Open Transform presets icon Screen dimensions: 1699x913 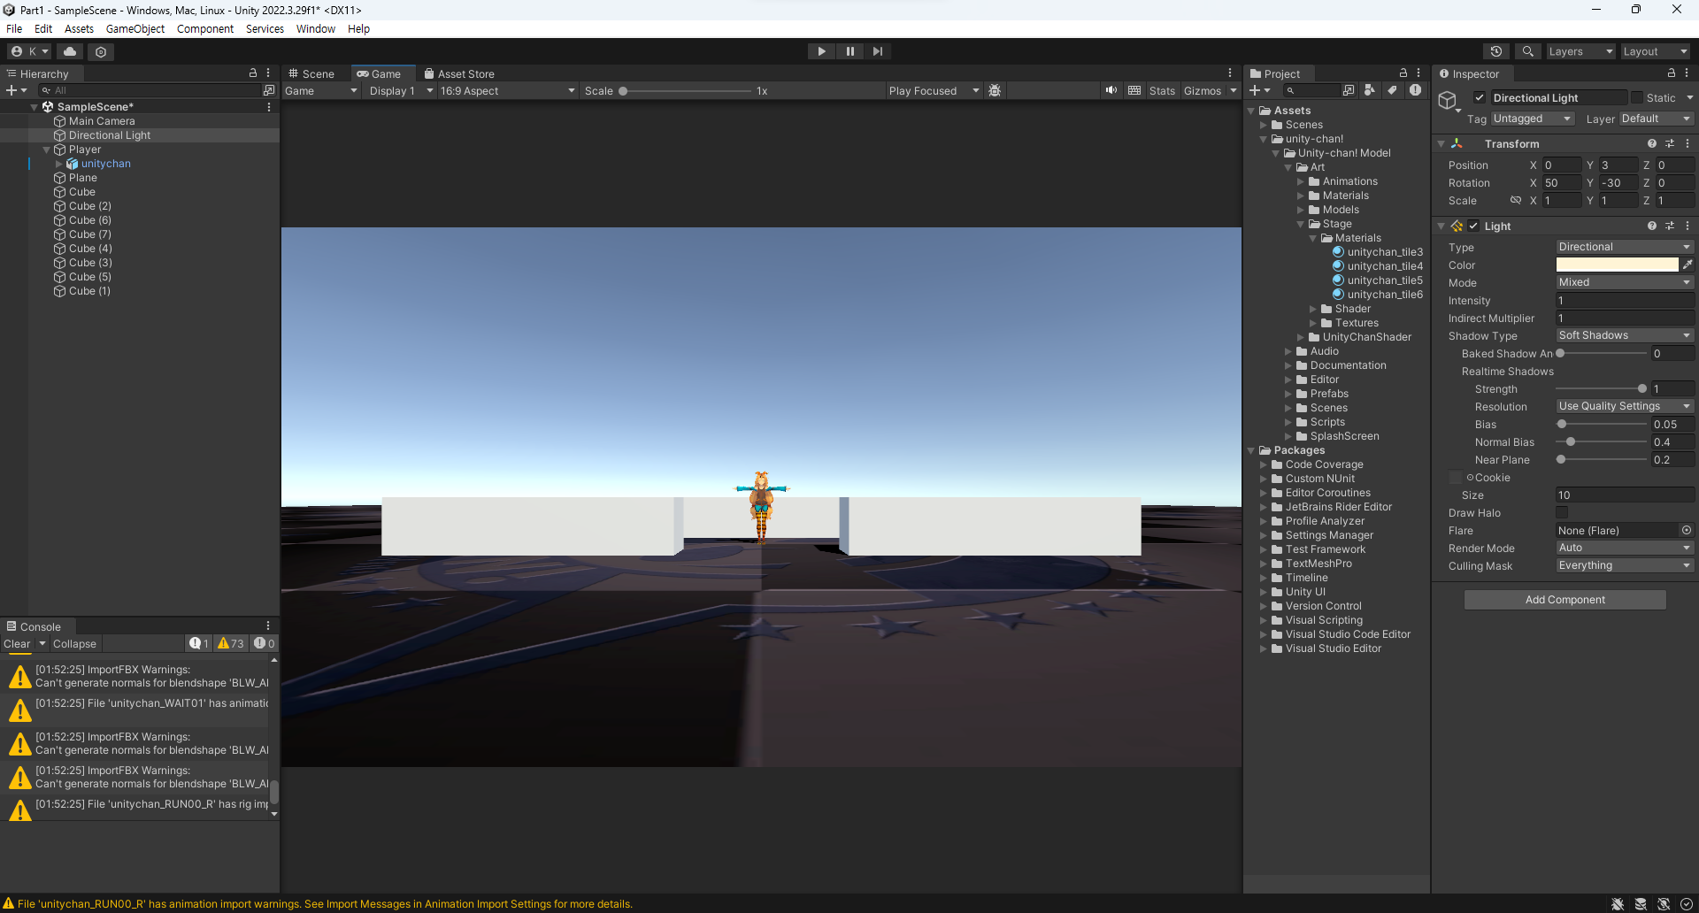(x=1670, y=143)
